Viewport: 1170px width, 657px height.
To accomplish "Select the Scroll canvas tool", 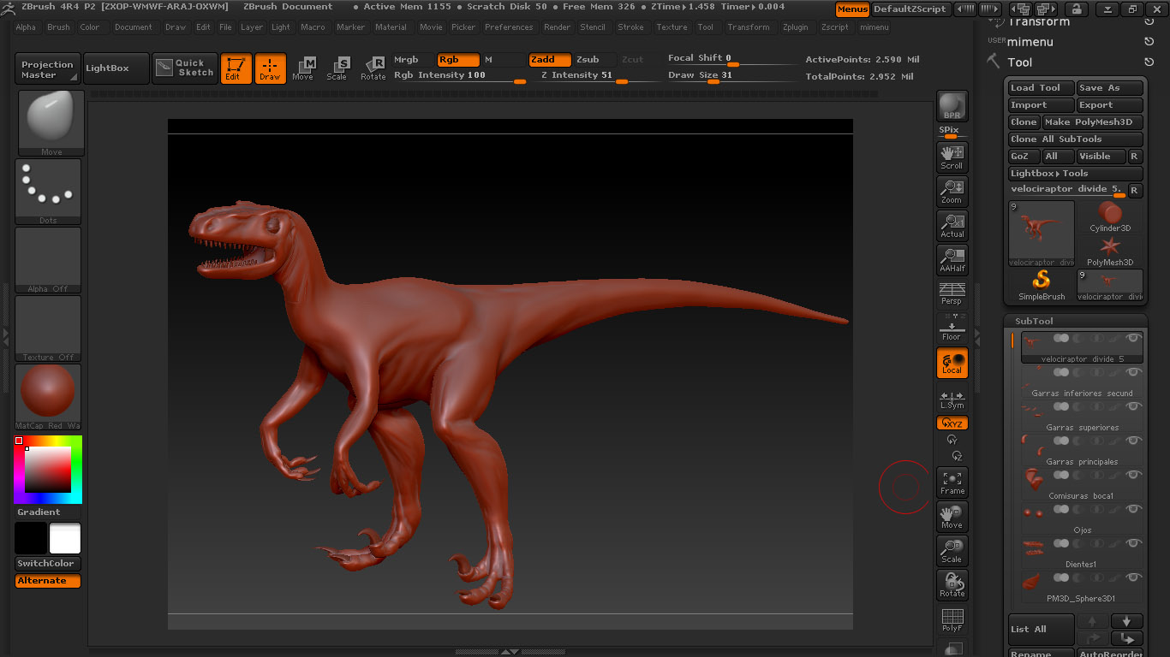I will (x=952, y=157).
